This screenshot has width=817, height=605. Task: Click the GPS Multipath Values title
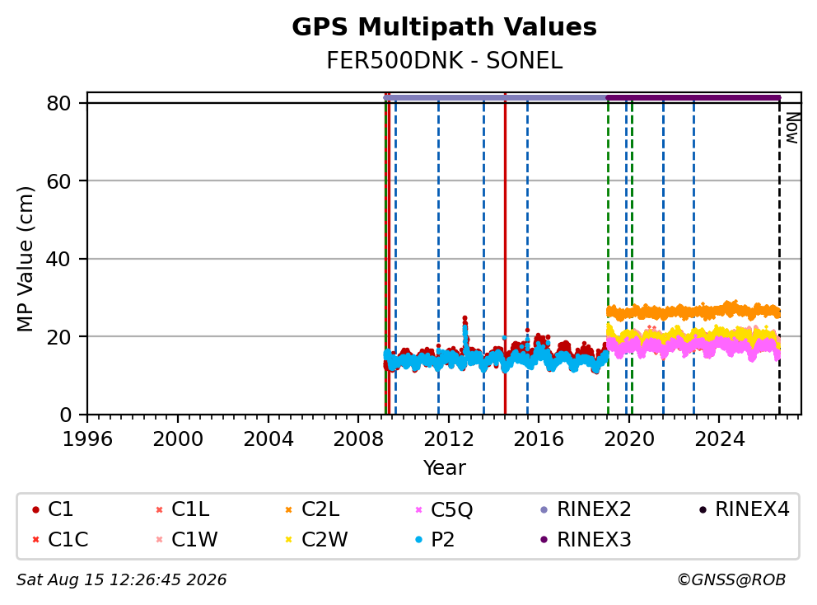pos(444,27)
